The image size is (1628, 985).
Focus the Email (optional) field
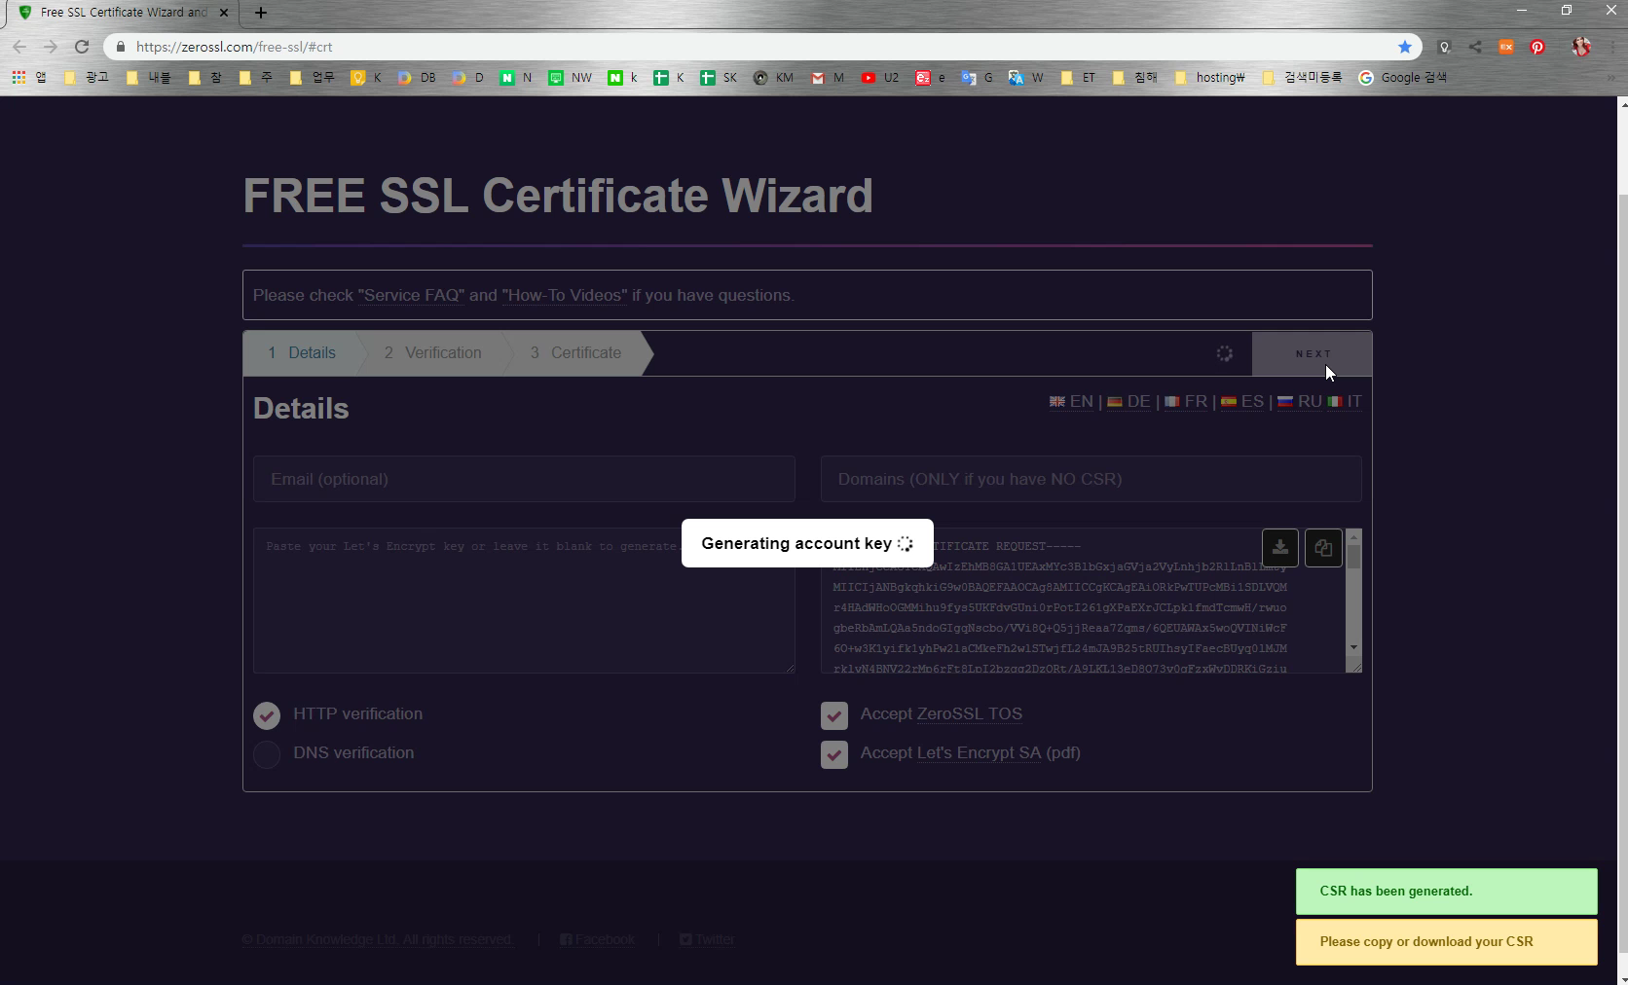coord(524,479)
